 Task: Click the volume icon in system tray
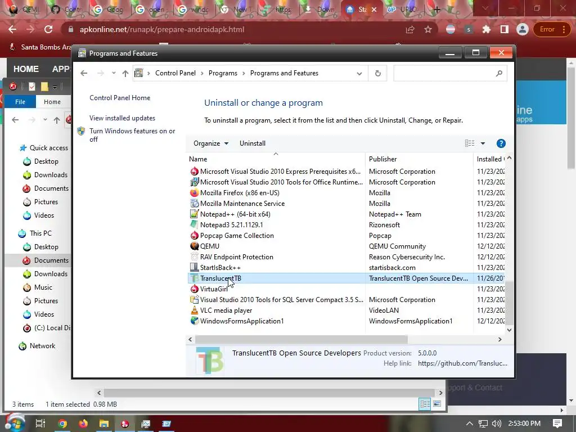(497, 424)
